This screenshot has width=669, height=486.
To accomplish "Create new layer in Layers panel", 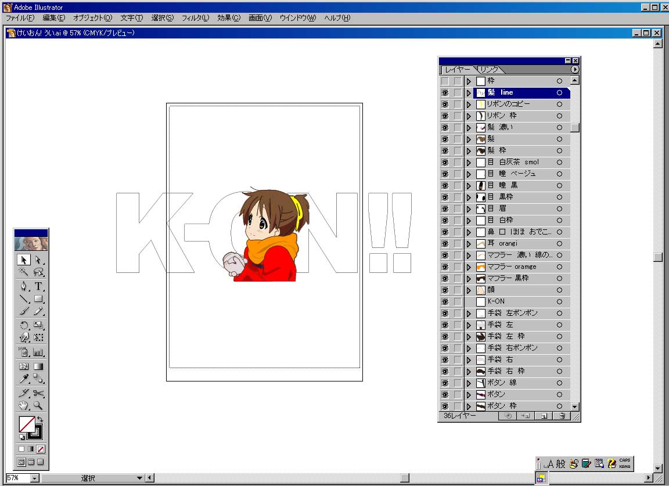I will click(x=544, y=416).
